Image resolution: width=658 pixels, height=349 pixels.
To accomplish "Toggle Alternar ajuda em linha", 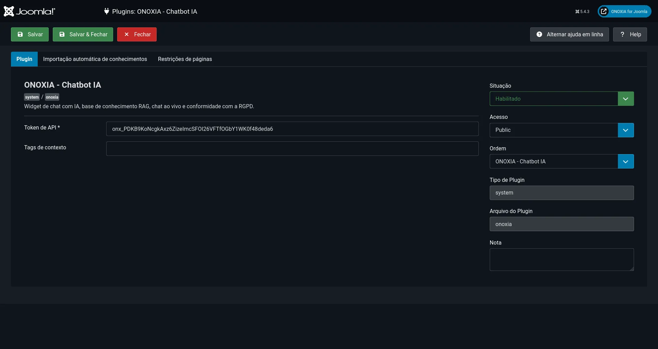I will point(569,35).
